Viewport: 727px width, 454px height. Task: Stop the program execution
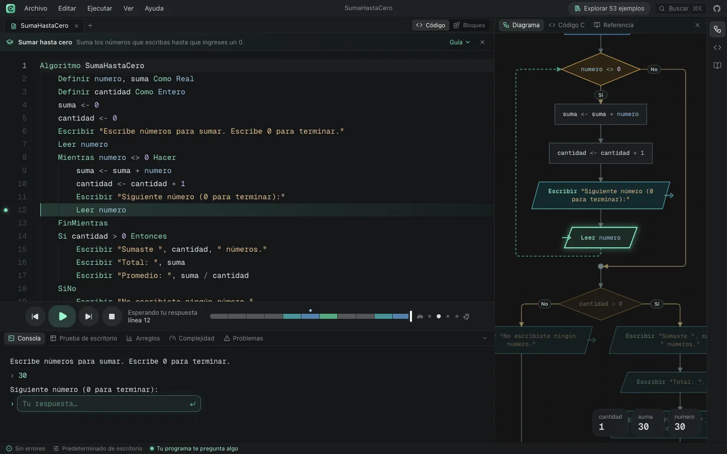[112, 317]
